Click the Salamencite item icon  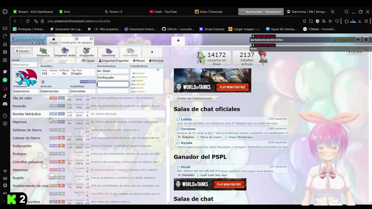(x=43, y=82)
